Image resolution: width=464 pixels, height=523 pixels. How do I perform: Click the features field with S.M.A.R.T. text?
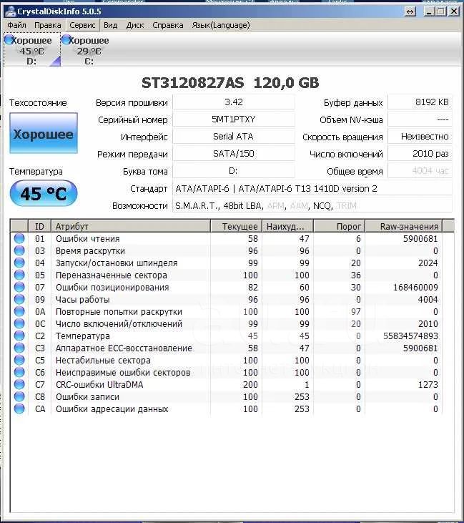pyautogui.click(x=312, y=205)
